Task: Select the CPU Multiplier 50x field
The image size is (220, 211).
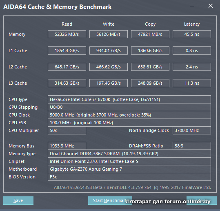Action: [x=67, y=130]
